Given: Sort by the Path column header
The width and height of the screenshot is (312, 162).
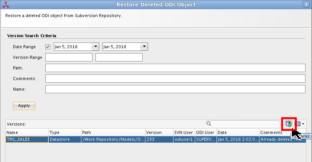Looking at the screenshot, I should 113,132.
